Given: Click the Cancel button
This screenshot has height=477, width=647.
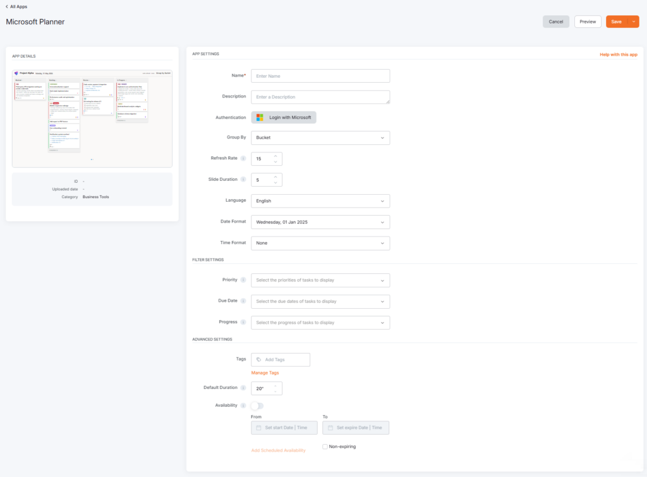Looking at the screenshot, I should [556, 22].
